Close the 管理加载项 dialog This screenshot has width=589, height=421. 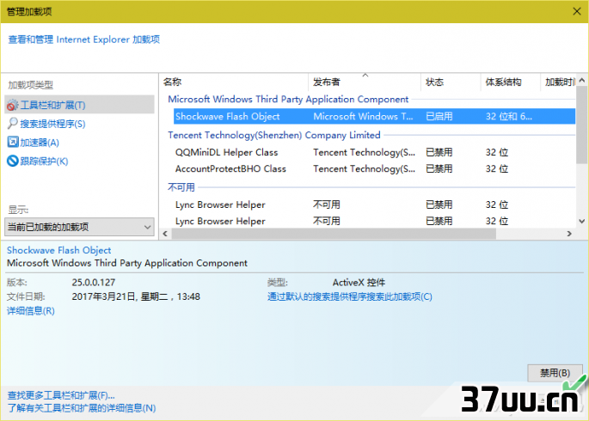pos(577,11)
